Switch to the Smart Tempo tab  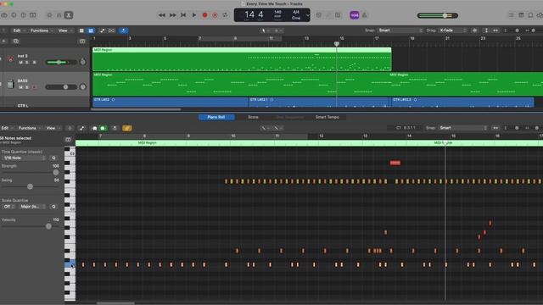pyautogui.click(x=327, y=117)
